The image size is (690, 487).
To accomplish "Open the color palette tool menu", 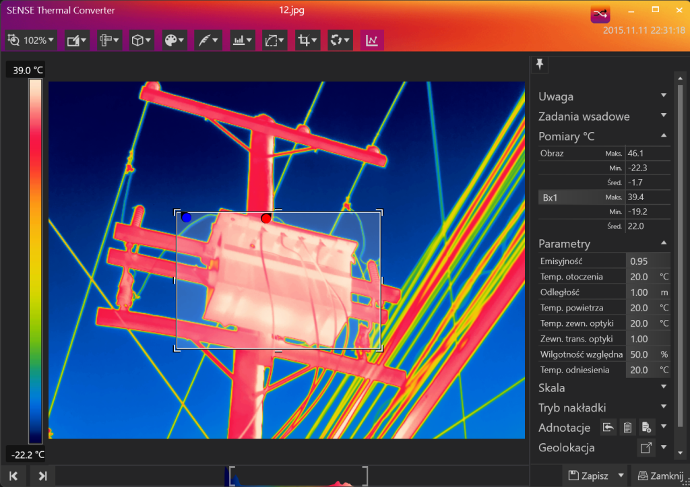I will pos(174,40).
